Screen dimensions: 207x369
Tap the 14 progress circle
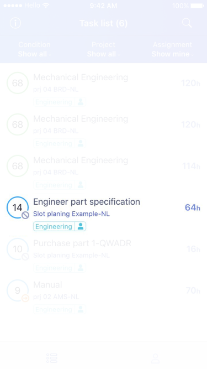pyautogui.click(x=17, y=207)
